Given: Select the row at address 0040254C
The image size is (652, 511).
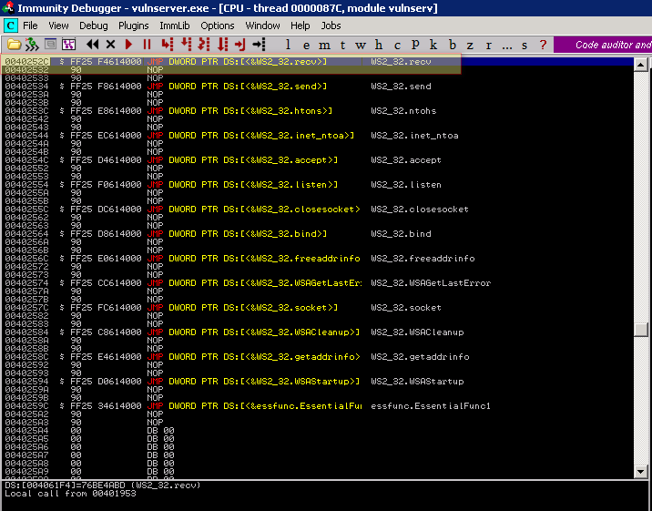Looking at the screenshot, I should [x=317, y=160].
